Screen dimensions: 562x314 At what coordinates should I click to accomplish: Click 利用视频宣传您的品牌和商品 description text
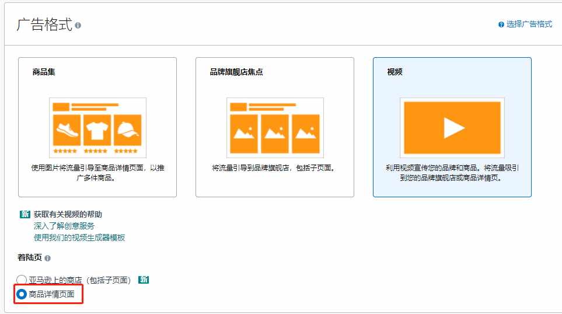(x=452, y=173)
